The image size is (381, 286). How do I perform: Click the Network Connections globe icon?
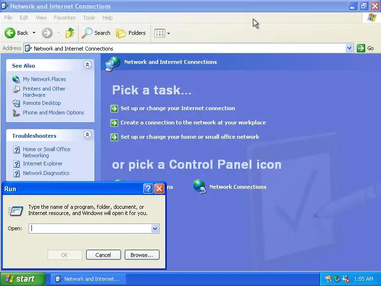click(x=200, y=186)
